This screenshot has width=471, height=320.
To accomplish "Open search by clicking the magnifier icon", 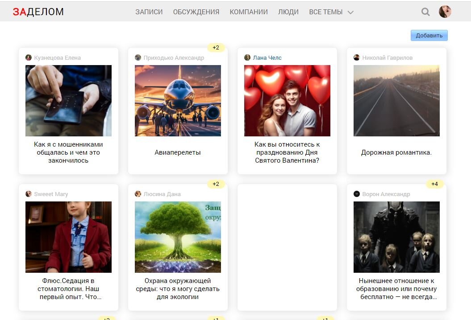I will (x=425, y=12).
